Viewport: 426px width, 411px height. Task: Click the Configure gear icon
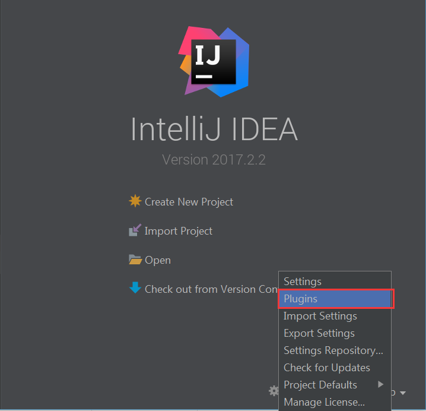[x=274, y=391]
